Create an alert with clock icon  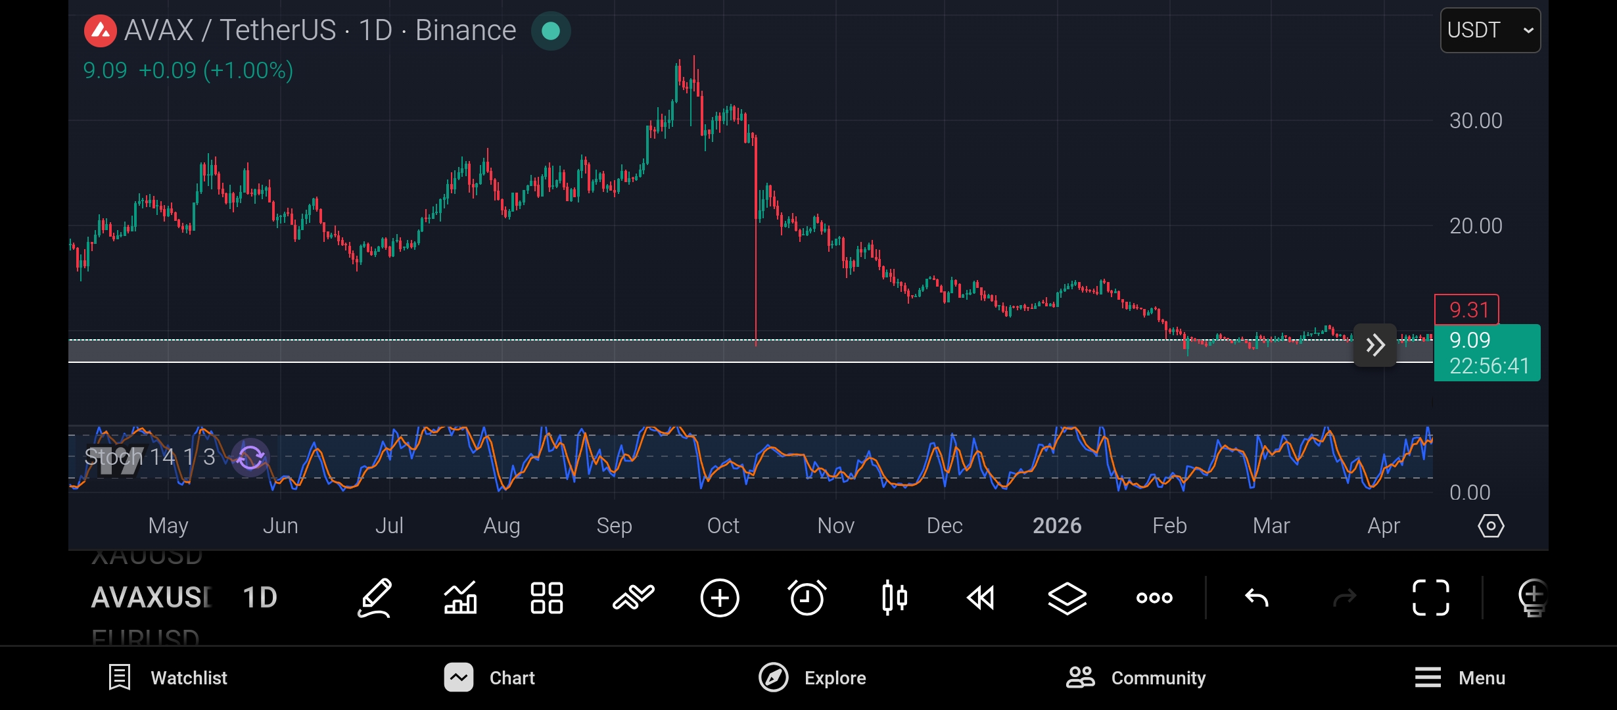tap(807, 598)
